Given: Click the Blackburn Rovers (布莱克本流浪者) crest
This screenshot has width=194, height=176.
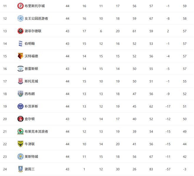Looking at the screenshot, I should tap(20, 131).
